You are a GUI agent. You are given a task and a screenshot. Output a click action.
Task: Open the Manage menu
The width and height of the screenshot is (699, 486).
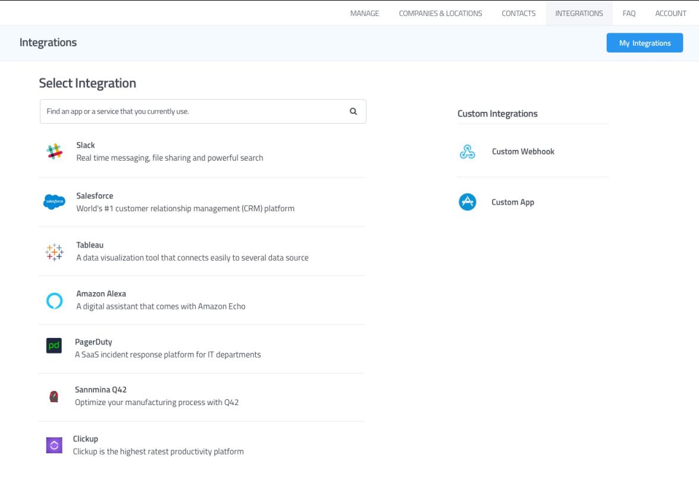[x=365, y=13]
